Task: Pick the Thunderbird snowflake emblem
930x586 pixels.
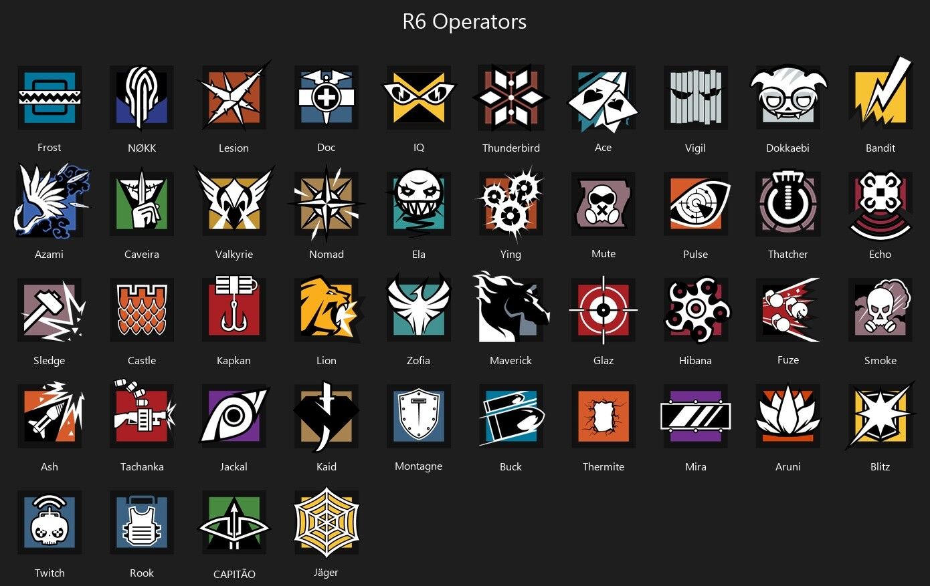Action: [x=511, y=98]
